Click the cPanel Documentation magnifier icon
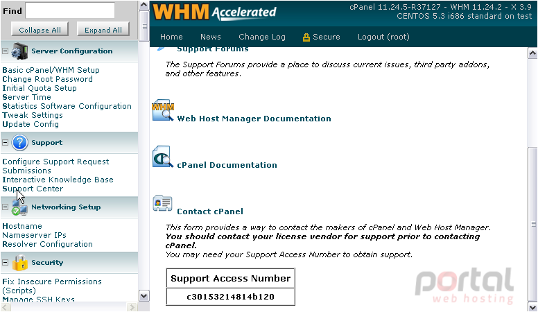 click(x=163, y=157)
